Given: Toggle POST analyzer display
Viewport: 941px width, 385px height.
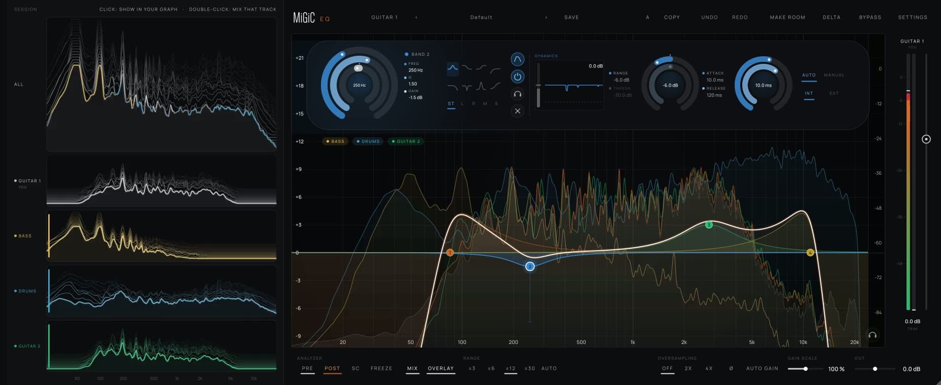Looking at the screenshot, I should [332, 368].
